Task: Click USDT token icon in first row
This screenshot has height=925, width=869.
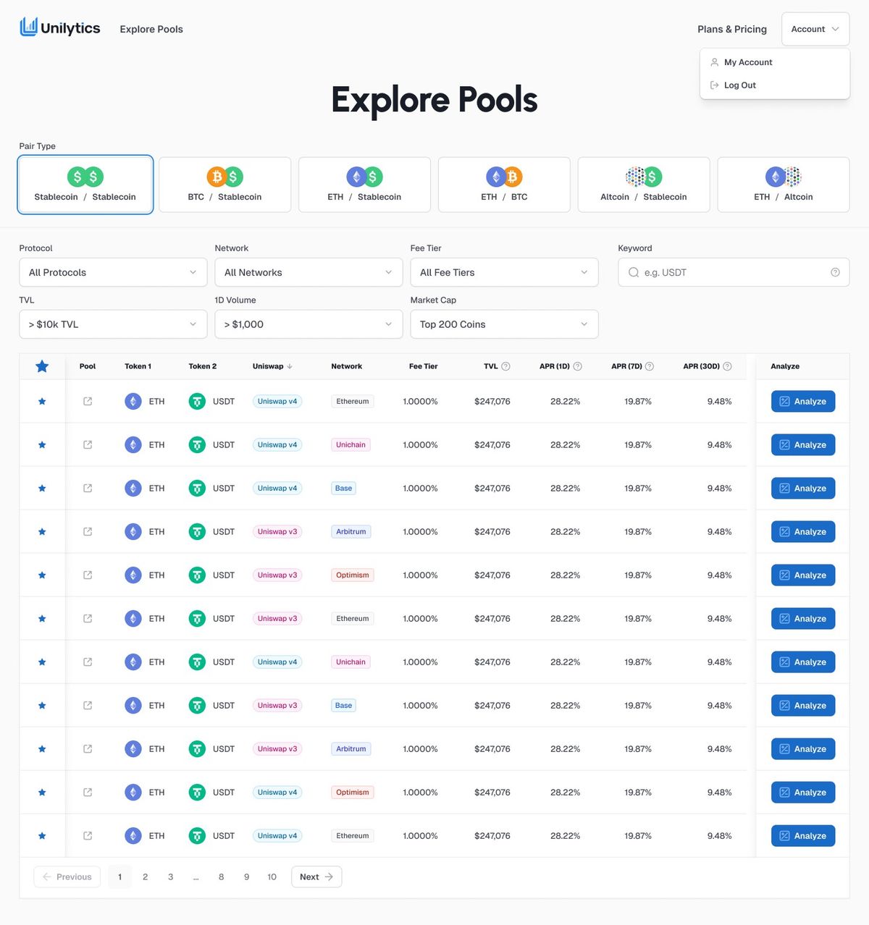Action: [x=197, y=401]
